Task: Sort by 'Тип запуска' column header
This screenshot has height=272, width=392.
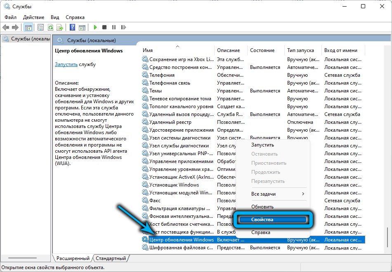Action: coord(300,50)
